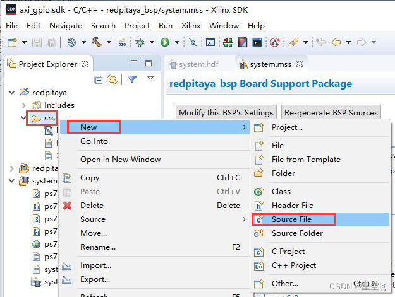Click the Save toolbar icon

(37, 42)
